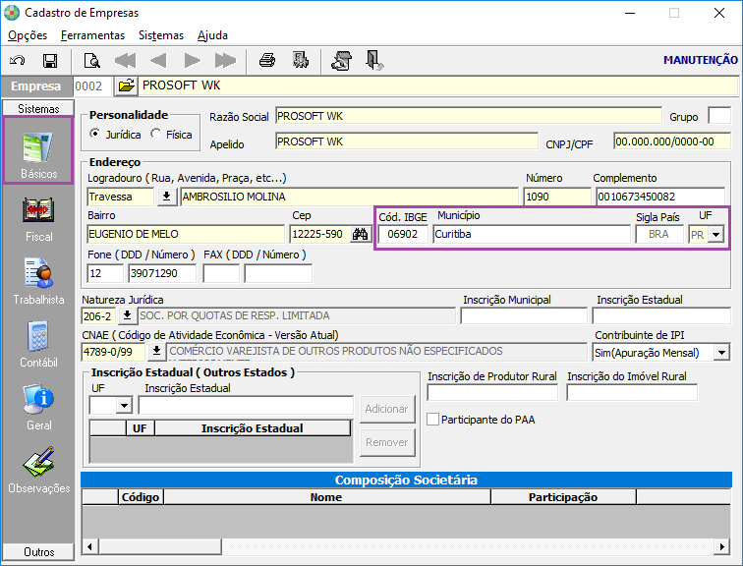Image resolution: width=743 pixels, height=566 pixels.
Task: Click the Grupo field
Action: click(718, 116)
